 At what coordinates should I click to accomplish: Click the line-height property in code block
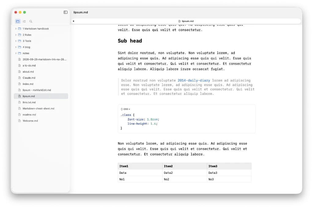point(138,124)
